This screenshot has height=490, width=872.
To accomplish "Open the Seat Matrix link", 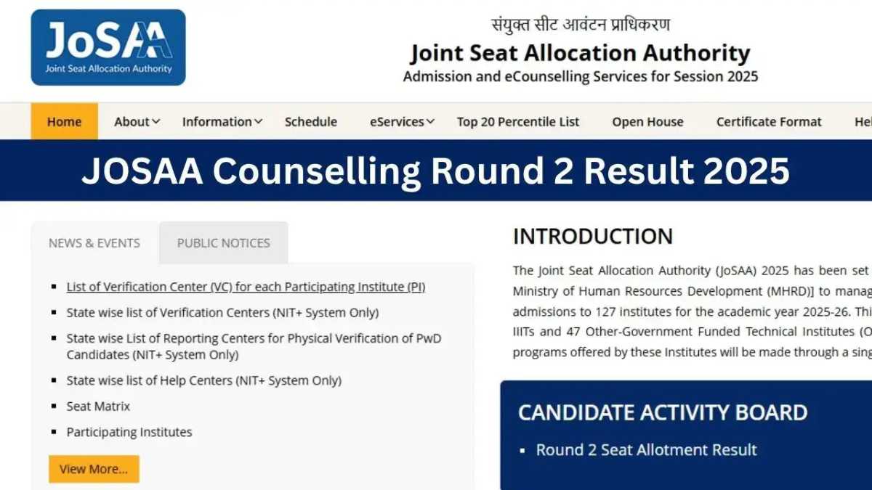I will click(97, 406).
